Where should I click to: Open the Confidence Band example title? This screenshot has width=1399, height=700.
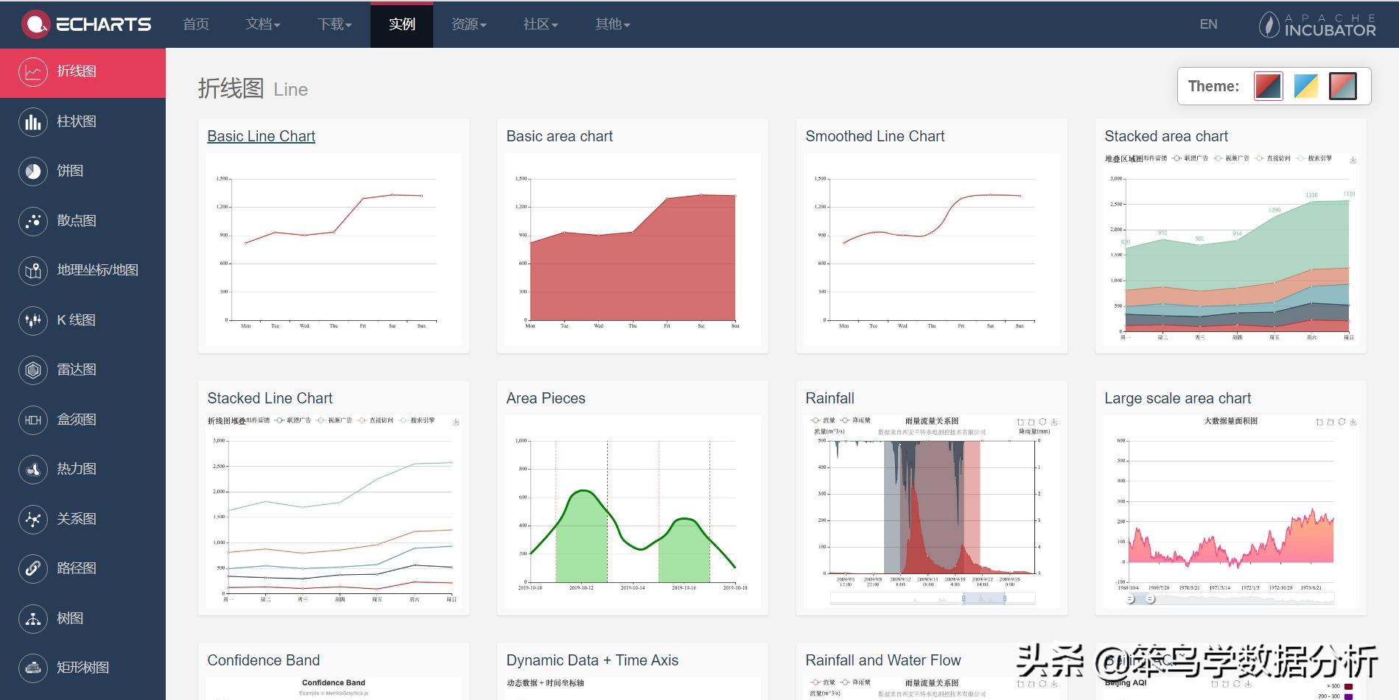pyautogui.click(x=263, y=660)
